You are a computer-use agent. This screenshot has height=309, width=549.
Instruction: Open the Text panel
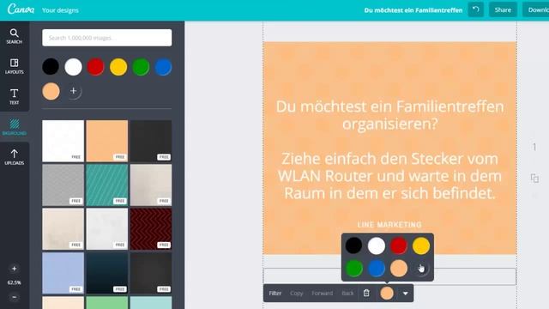pyautogui.click(x=14, y=97)
